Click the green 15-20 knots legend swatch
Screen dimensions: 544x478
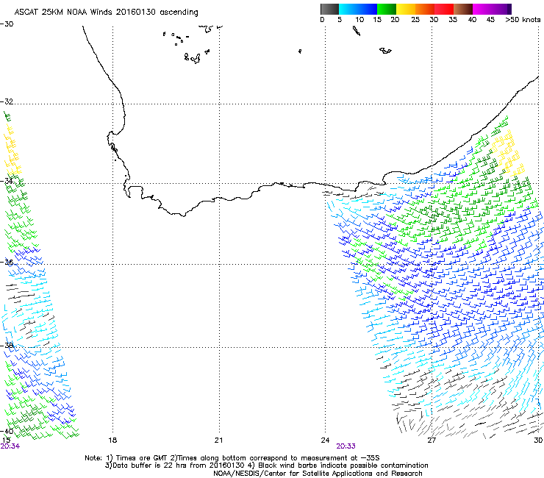tap(387, 9)
